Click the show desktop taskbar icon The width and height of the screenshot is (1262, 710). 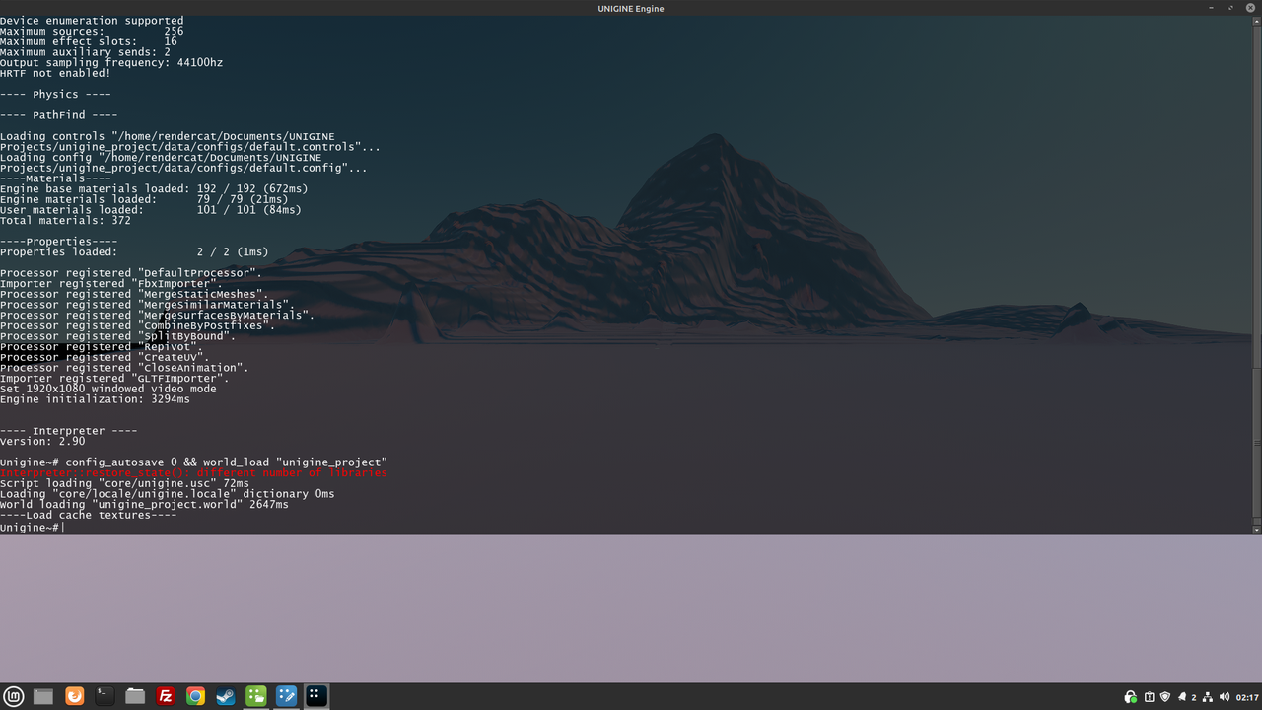click(43, 696)
